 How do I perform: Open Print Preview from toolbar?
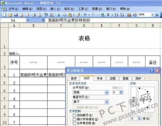pos(39,15)
